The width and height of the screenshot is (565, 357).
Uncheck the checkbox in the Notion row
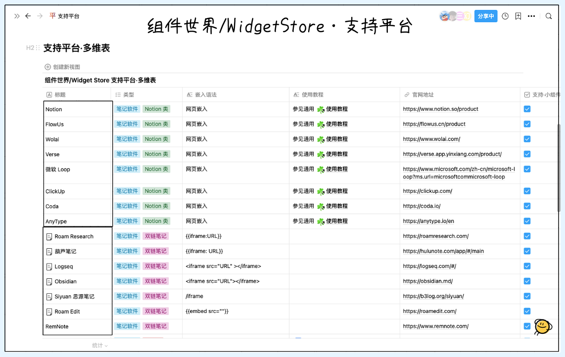point(527,109)
